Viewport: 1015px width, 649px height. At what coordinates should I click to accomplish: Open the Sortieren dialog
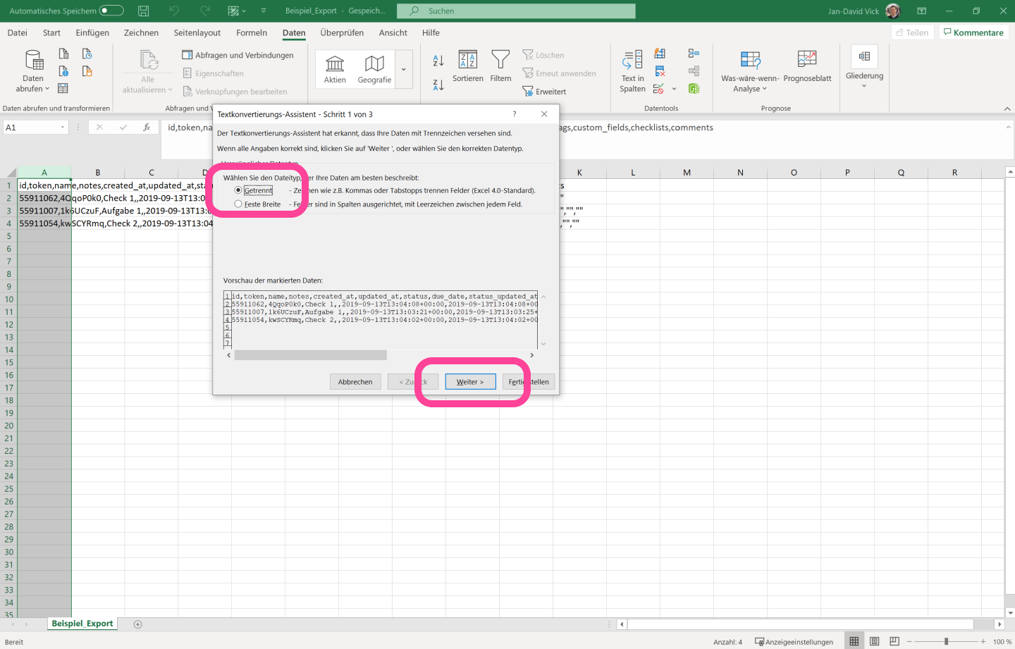tap(468, 67)
